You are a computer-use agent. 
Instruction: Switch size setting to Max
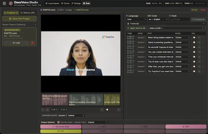(160, 3)
